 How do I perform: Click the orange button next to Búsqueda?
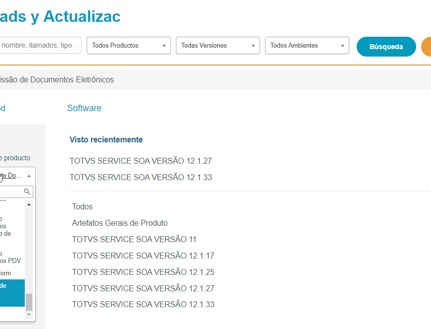(426, 47)
